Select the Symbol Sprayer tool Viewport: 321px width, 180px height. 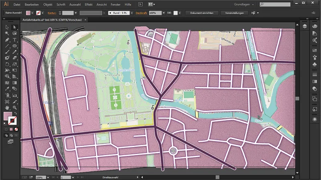(x=7, y=95)
